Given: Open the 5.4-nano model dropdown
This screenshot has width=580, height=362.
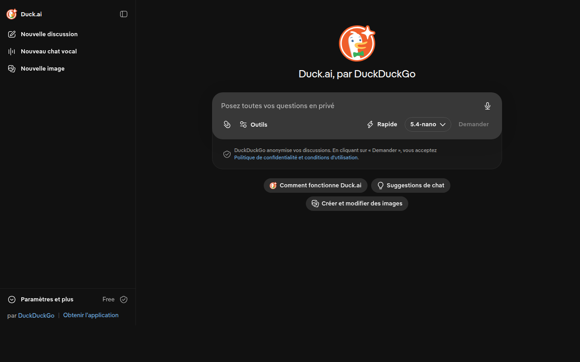Looking at the screenshot, I should (x=428, y=124).
